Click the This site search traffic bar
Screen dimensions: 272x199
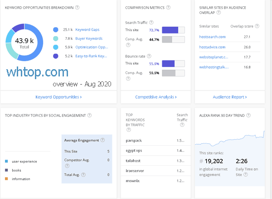tap(173, 30)
